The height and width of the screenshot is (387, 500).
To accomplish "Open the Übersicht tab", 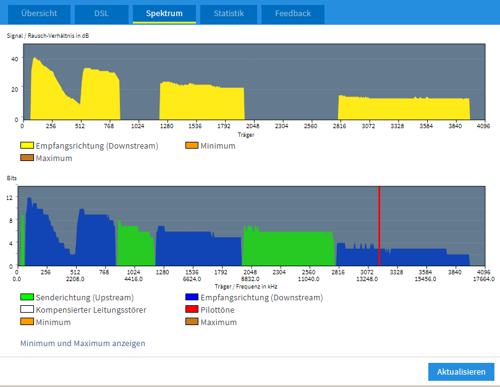I will [38, 14].
